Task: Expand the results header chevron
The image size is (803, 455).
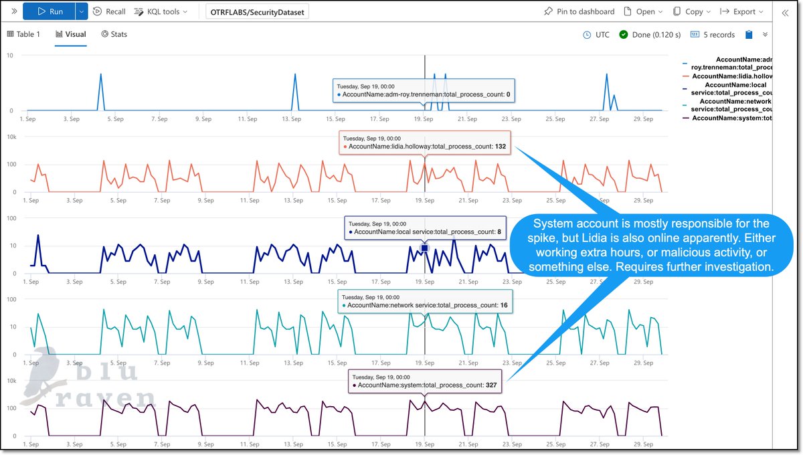Action: (765, 35)
